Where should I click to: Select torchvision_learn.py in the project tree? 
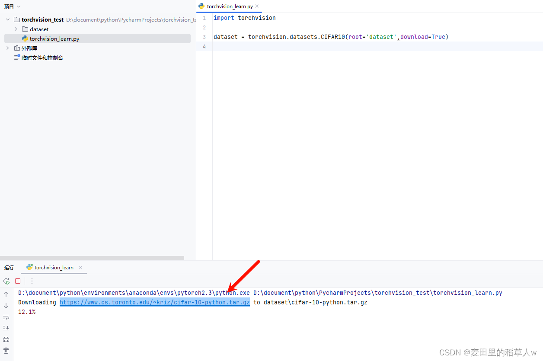click(54, 38)
